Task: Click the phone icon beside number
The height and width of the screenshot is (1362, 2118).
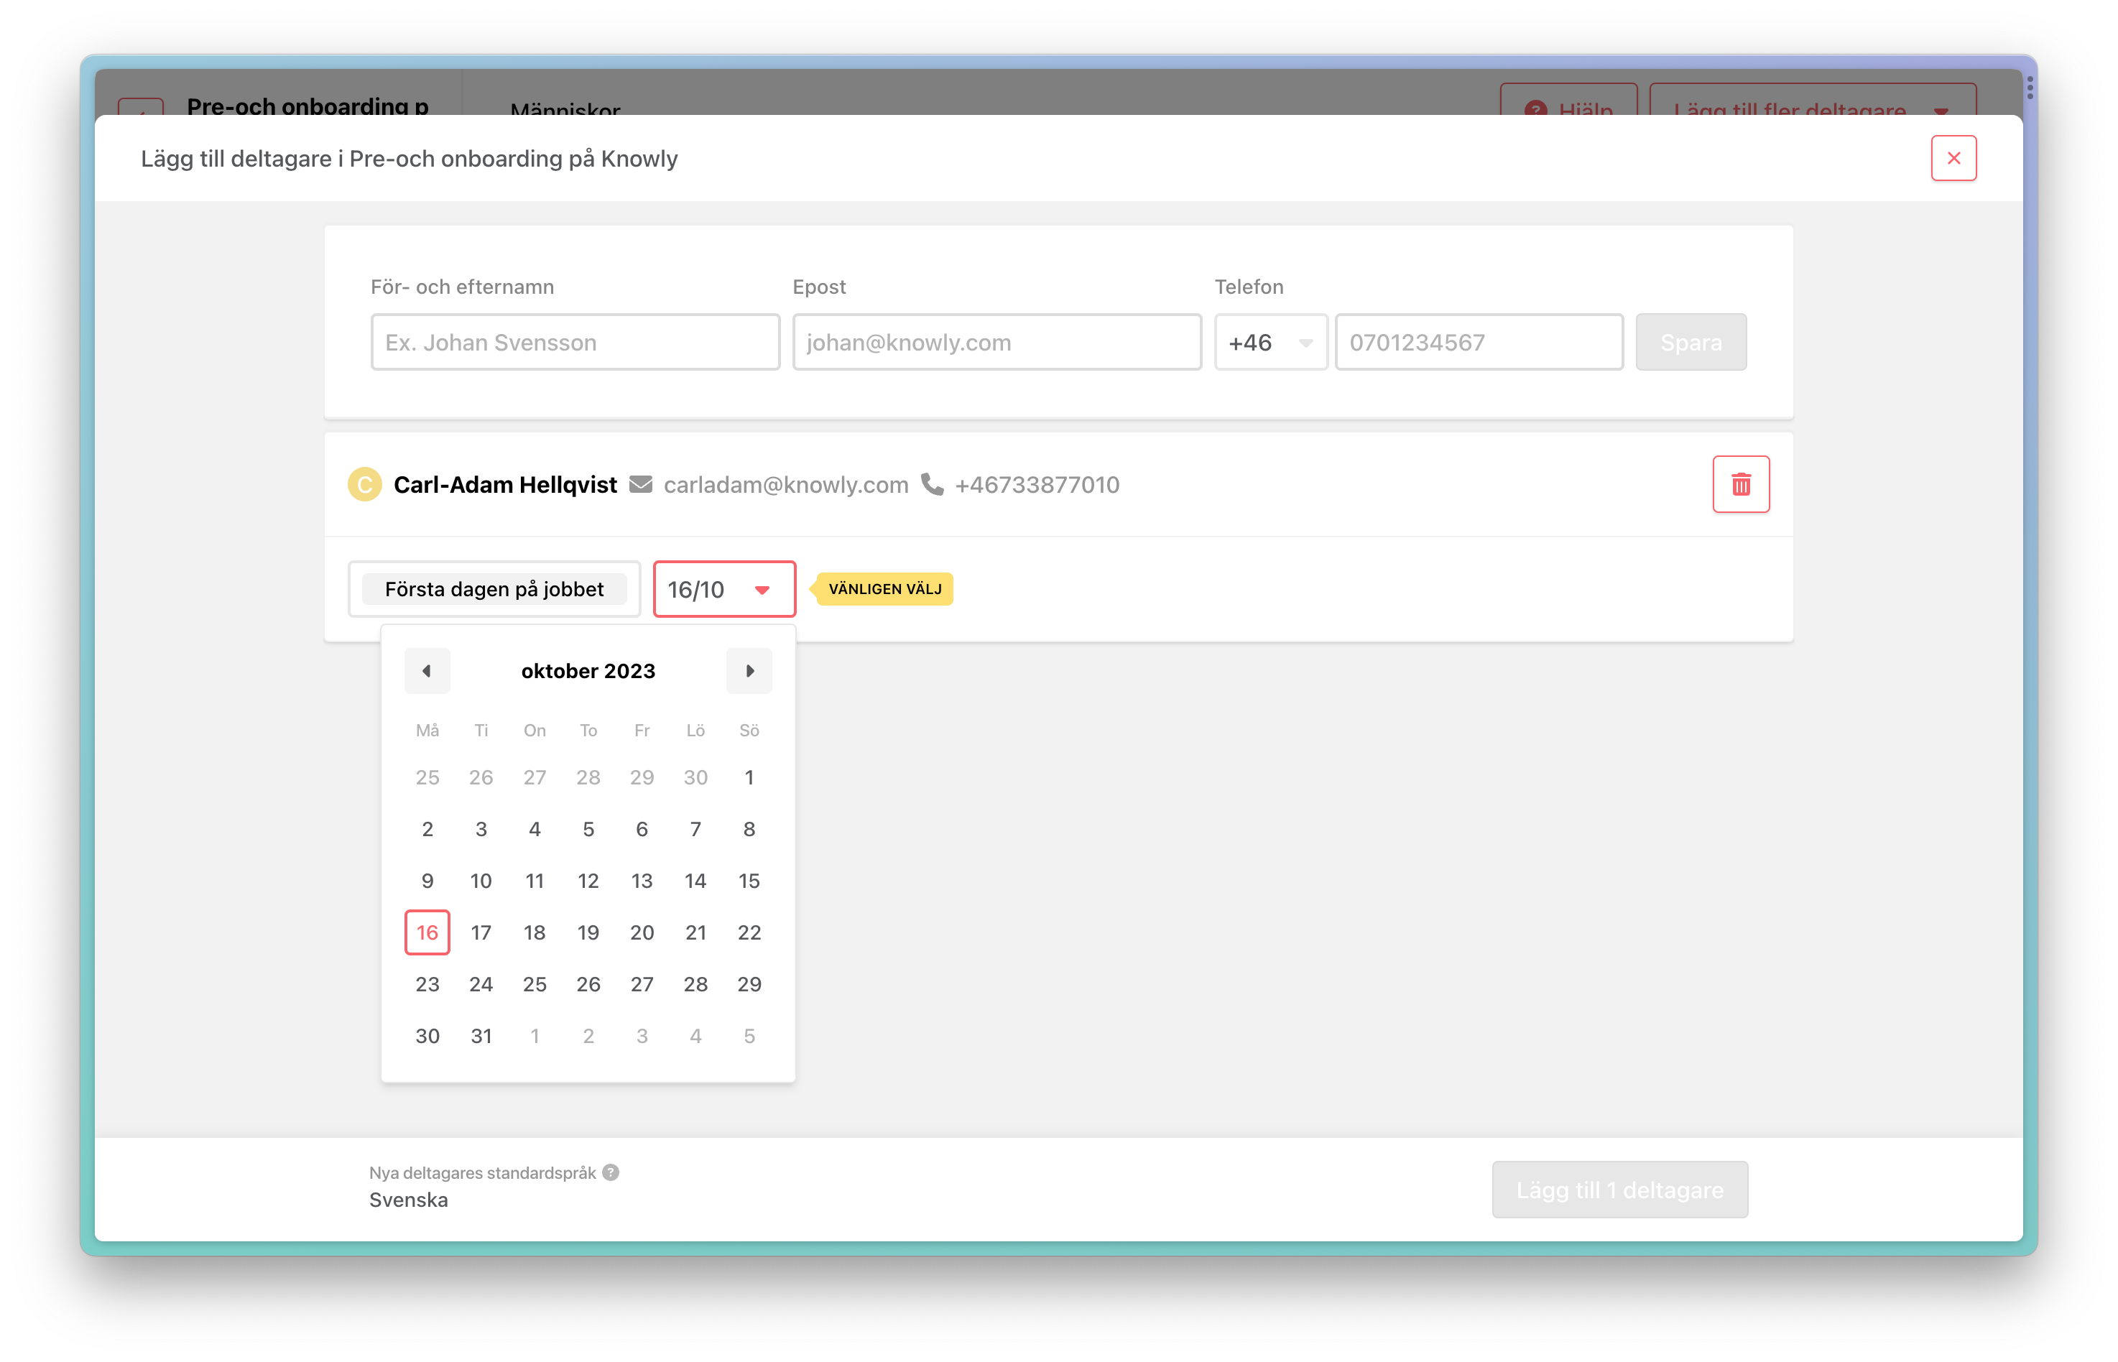Action: coord(932,485)
